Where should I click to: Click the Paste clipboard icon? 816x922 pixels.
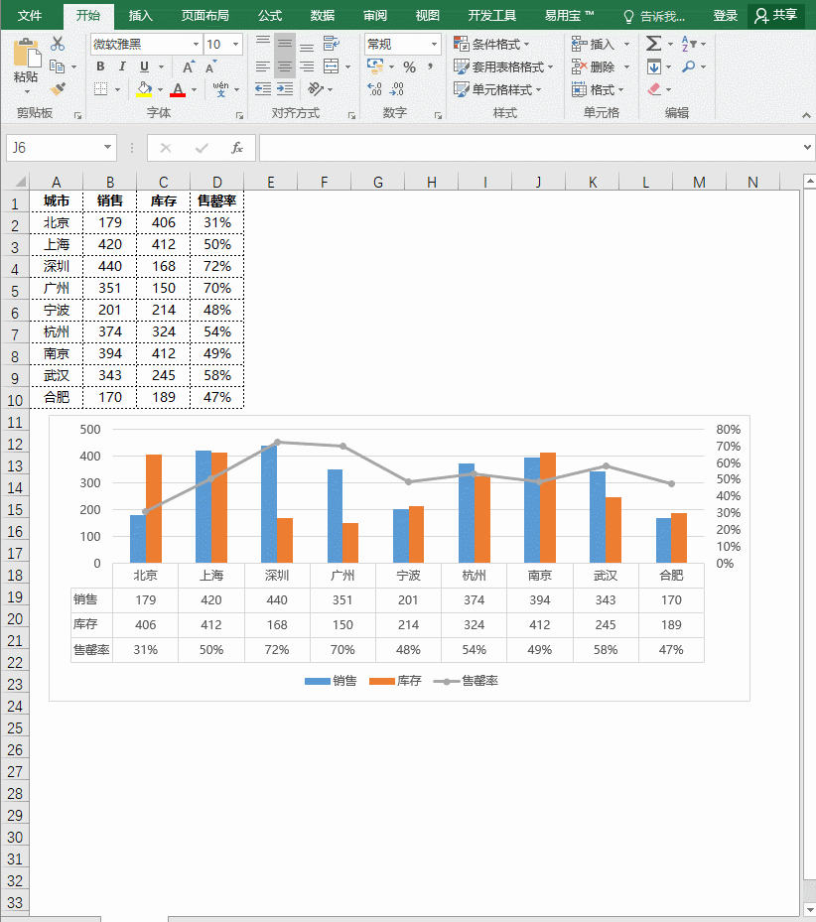coord(26,53)
